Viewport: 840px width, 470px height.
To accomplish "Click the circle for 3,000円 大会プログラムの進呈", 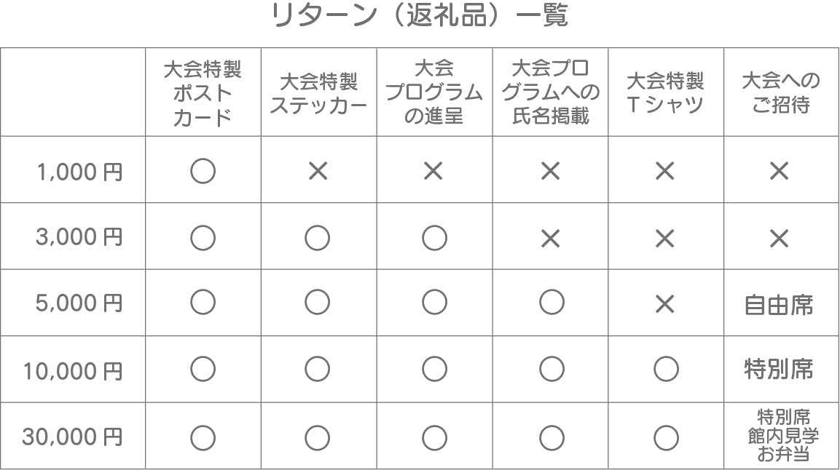I will point(434,238).
